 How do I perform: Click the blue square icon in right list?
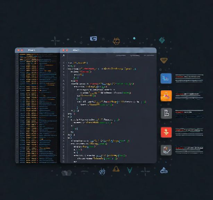pyautogui.click(x=166, y=78)
